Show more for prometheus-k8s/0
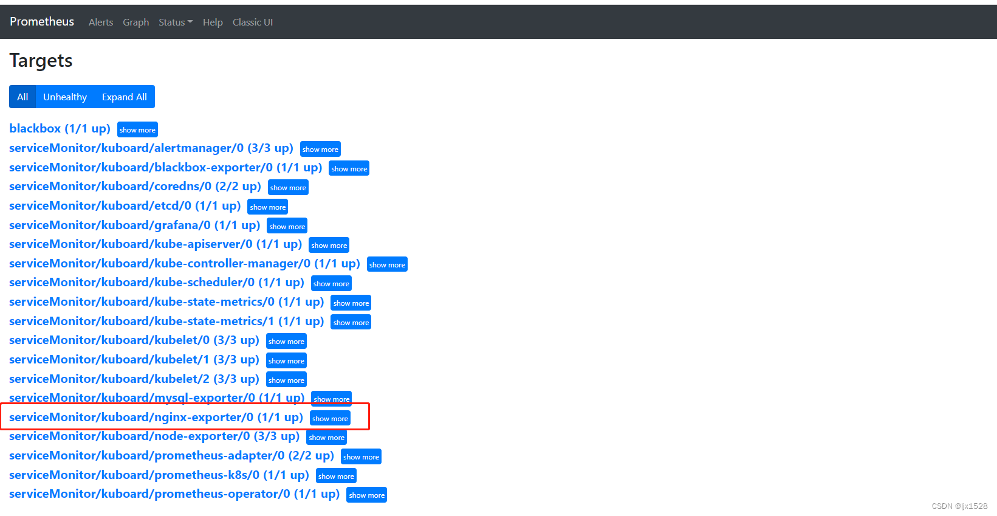The height and width of the screenshot is (516, 997). pos(336,476)
